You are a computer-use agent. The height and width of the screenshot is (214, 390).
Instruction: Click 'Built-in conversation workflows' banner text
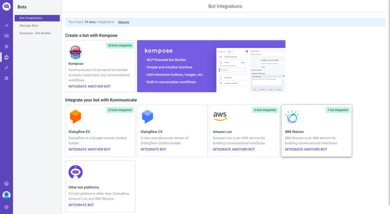(170, 82)
